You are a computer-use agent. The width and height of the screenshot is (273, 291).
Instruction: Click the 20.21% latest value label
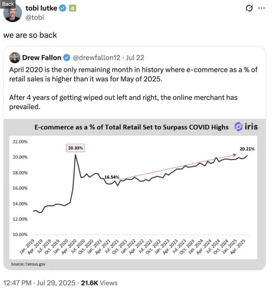[x=247, y=149]
